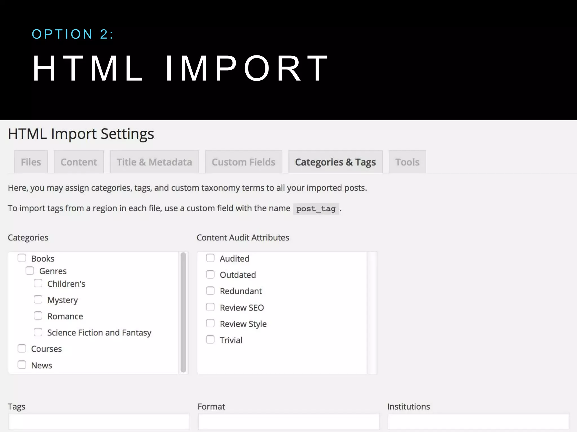Mark the Audited attribute checkbox
Screen dimensions: 577x432
pyautogui.click(x=210, y=258)
